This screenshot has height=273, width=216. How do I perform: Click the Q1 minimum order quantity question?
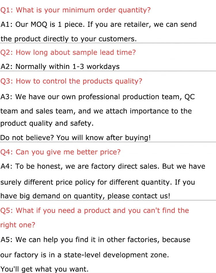click(x=75, y=10)
